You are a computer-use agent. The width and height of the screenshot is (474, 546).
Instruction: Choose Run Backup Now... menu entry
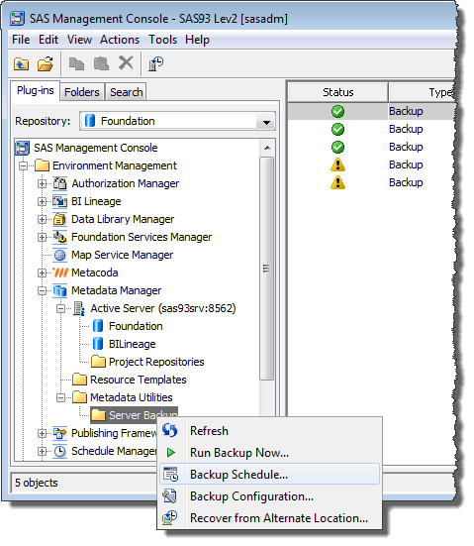(x=269, y=453)
